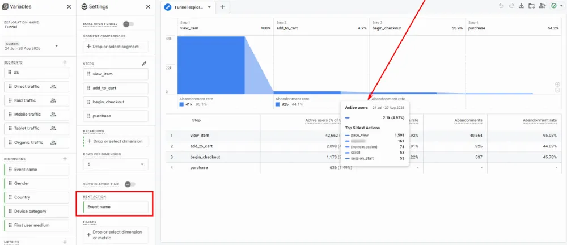The height and width of the screenshot is (245, 567).
Task: Toggle Show Elapsed Time switch
Action: [129, 184]
